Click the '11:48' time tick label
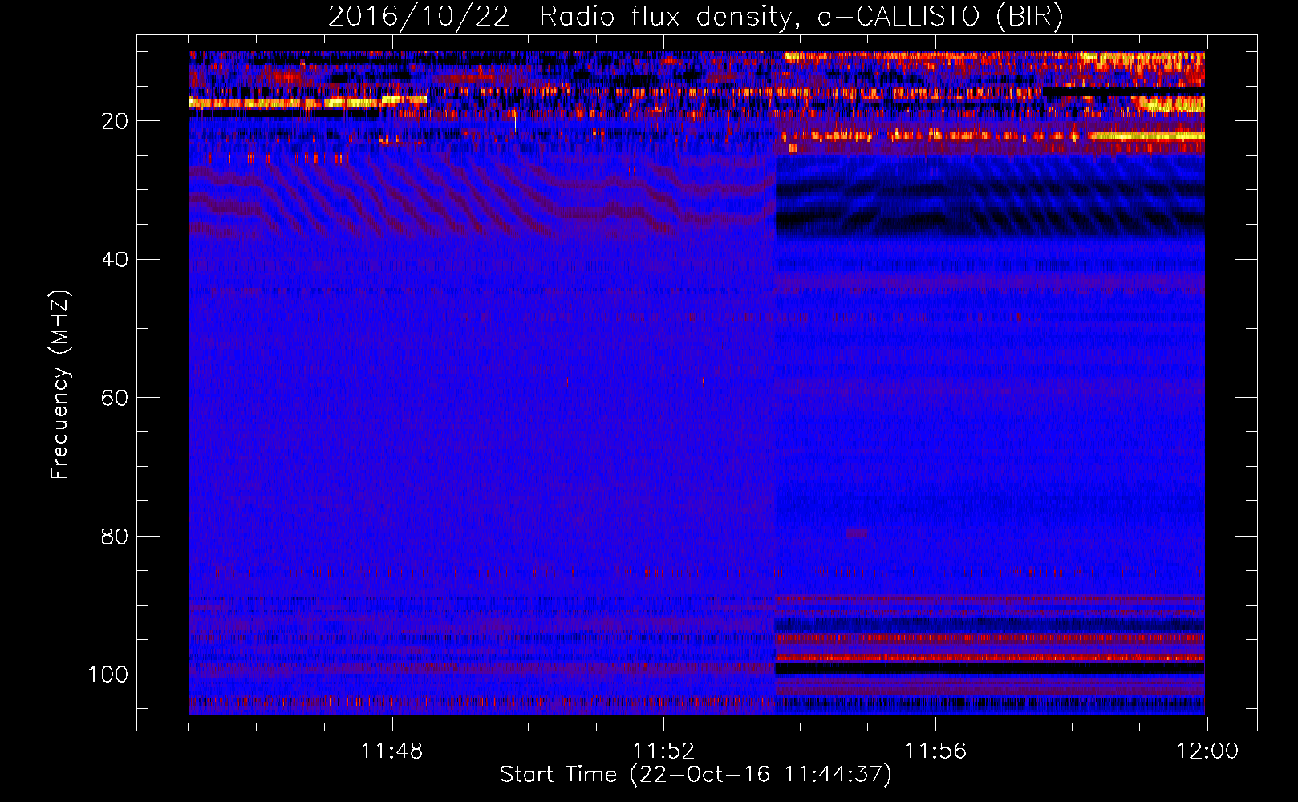 391,751
